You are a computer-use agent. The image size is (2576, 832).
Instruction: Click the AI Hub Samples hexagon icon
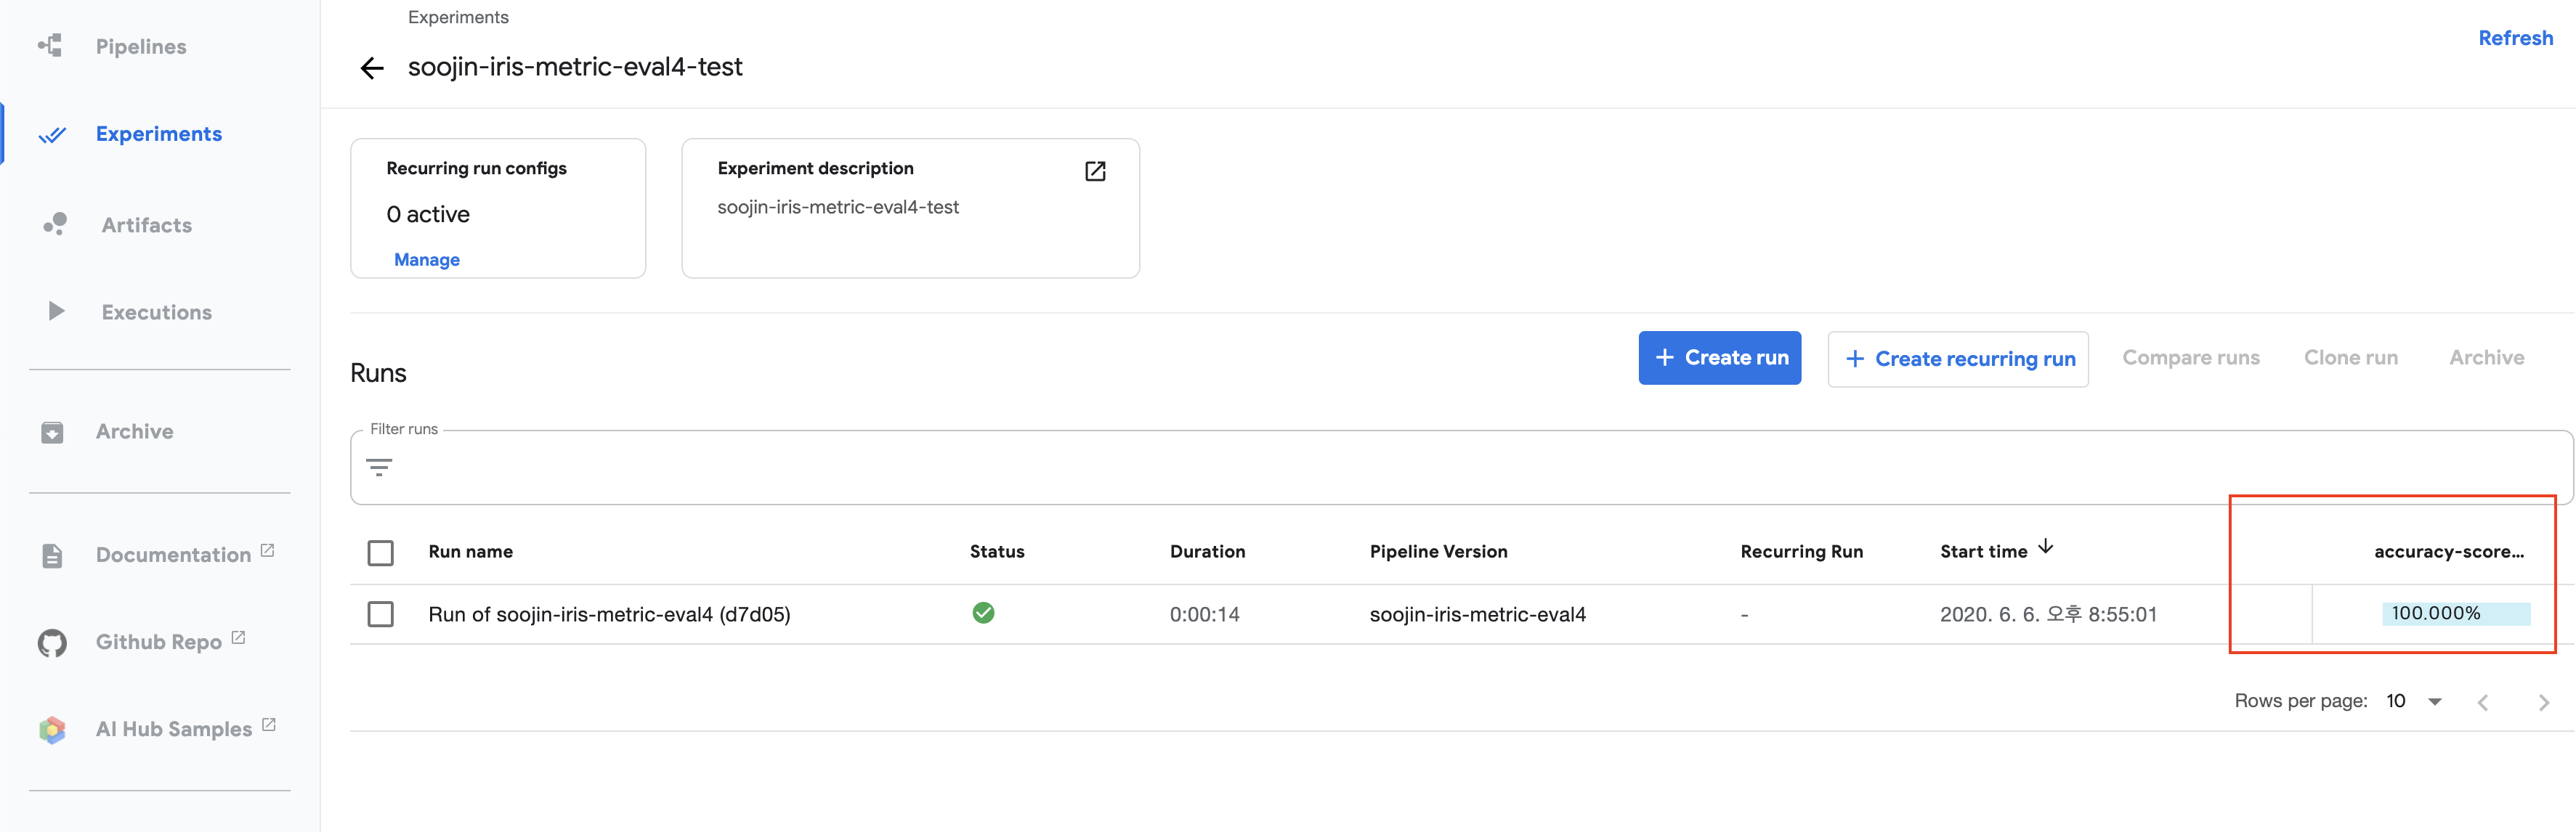click(52, 729)
